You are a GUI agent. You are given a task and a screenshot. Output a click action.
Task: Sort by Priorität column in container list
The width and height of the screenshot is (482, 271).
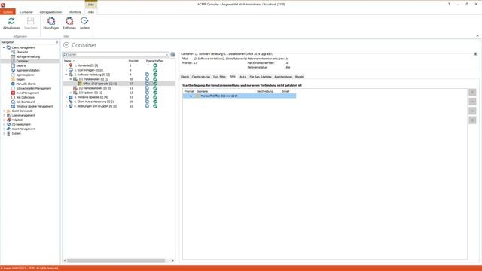pyautogui.click(x=133, y=61)
